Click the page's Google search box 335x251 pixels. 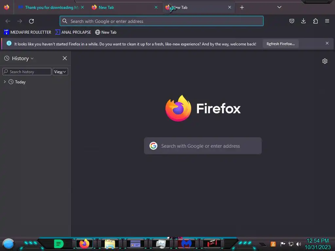[203, 146]
